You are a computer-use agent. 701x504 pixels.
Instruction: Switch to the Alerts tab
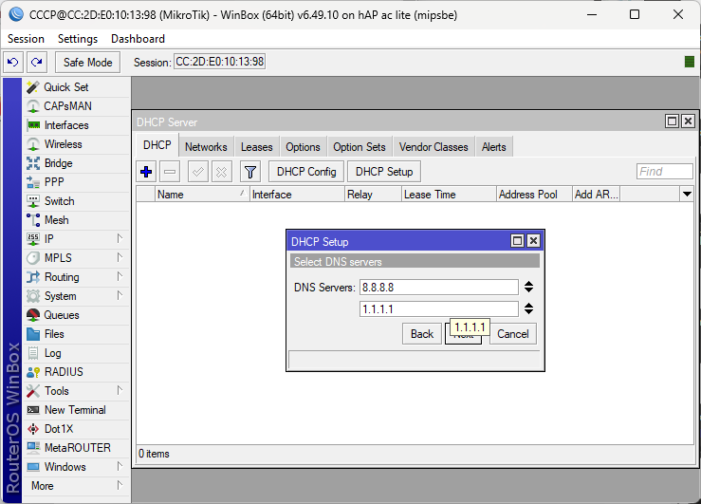point(494,147)
